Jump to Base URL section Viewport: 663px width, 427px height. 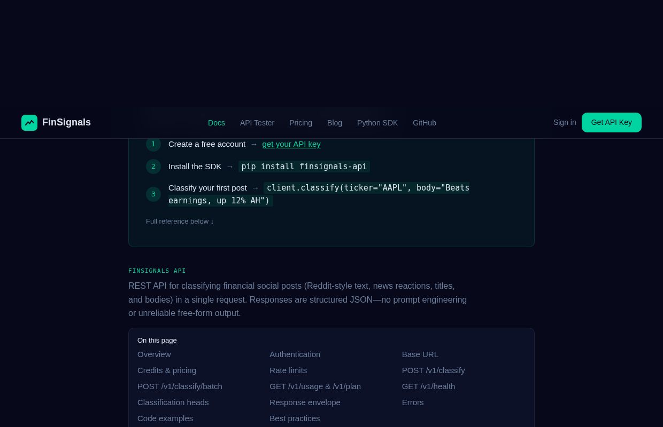pyautogui.click(x=420, y=354)
